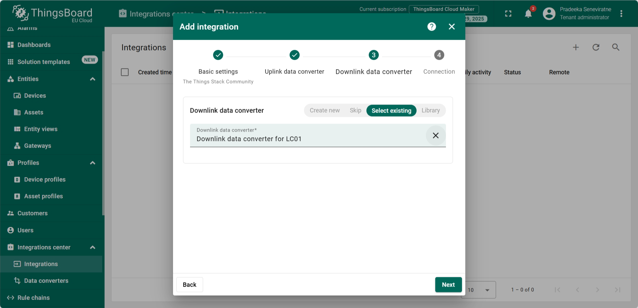Close the Add integration dialog

coord(452,27)
